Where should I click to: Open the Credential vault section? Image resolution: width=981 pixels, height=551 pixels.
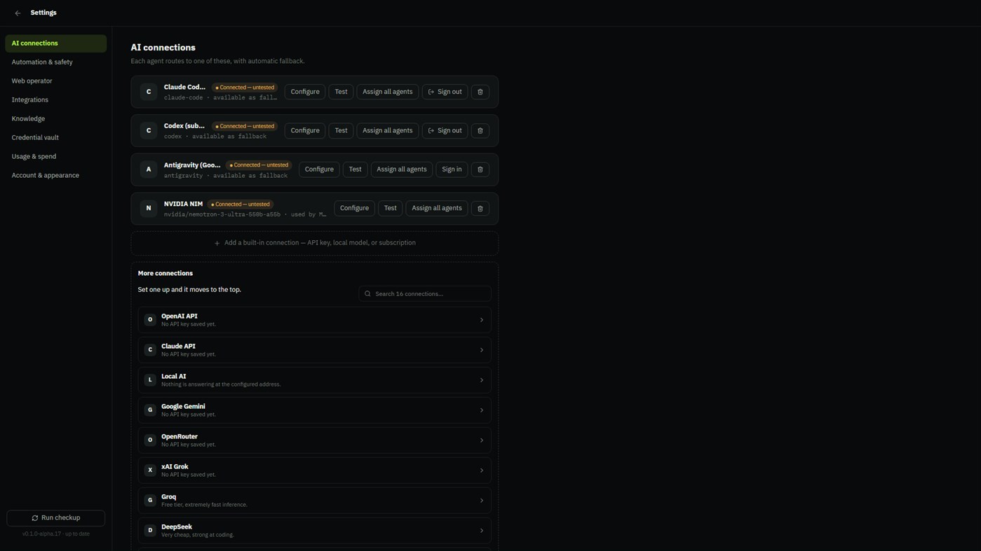click(56, 138)
